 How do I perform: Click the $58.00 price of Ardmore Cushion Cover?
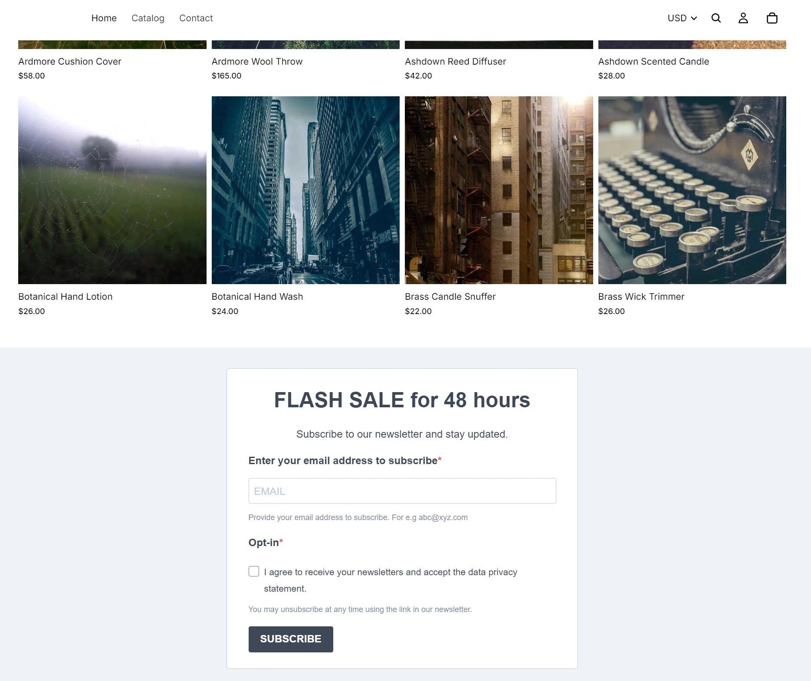[32, 76]
